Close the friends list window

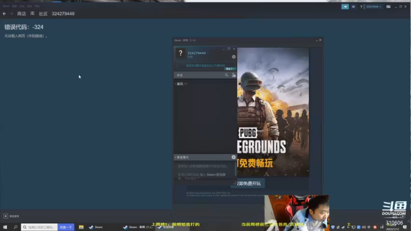click(x=234, y=49)
